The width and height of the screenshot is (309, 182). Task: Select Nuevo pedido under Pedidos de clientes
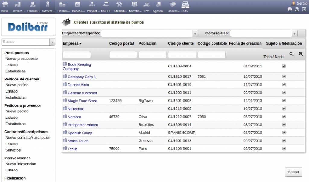(17, 85)
